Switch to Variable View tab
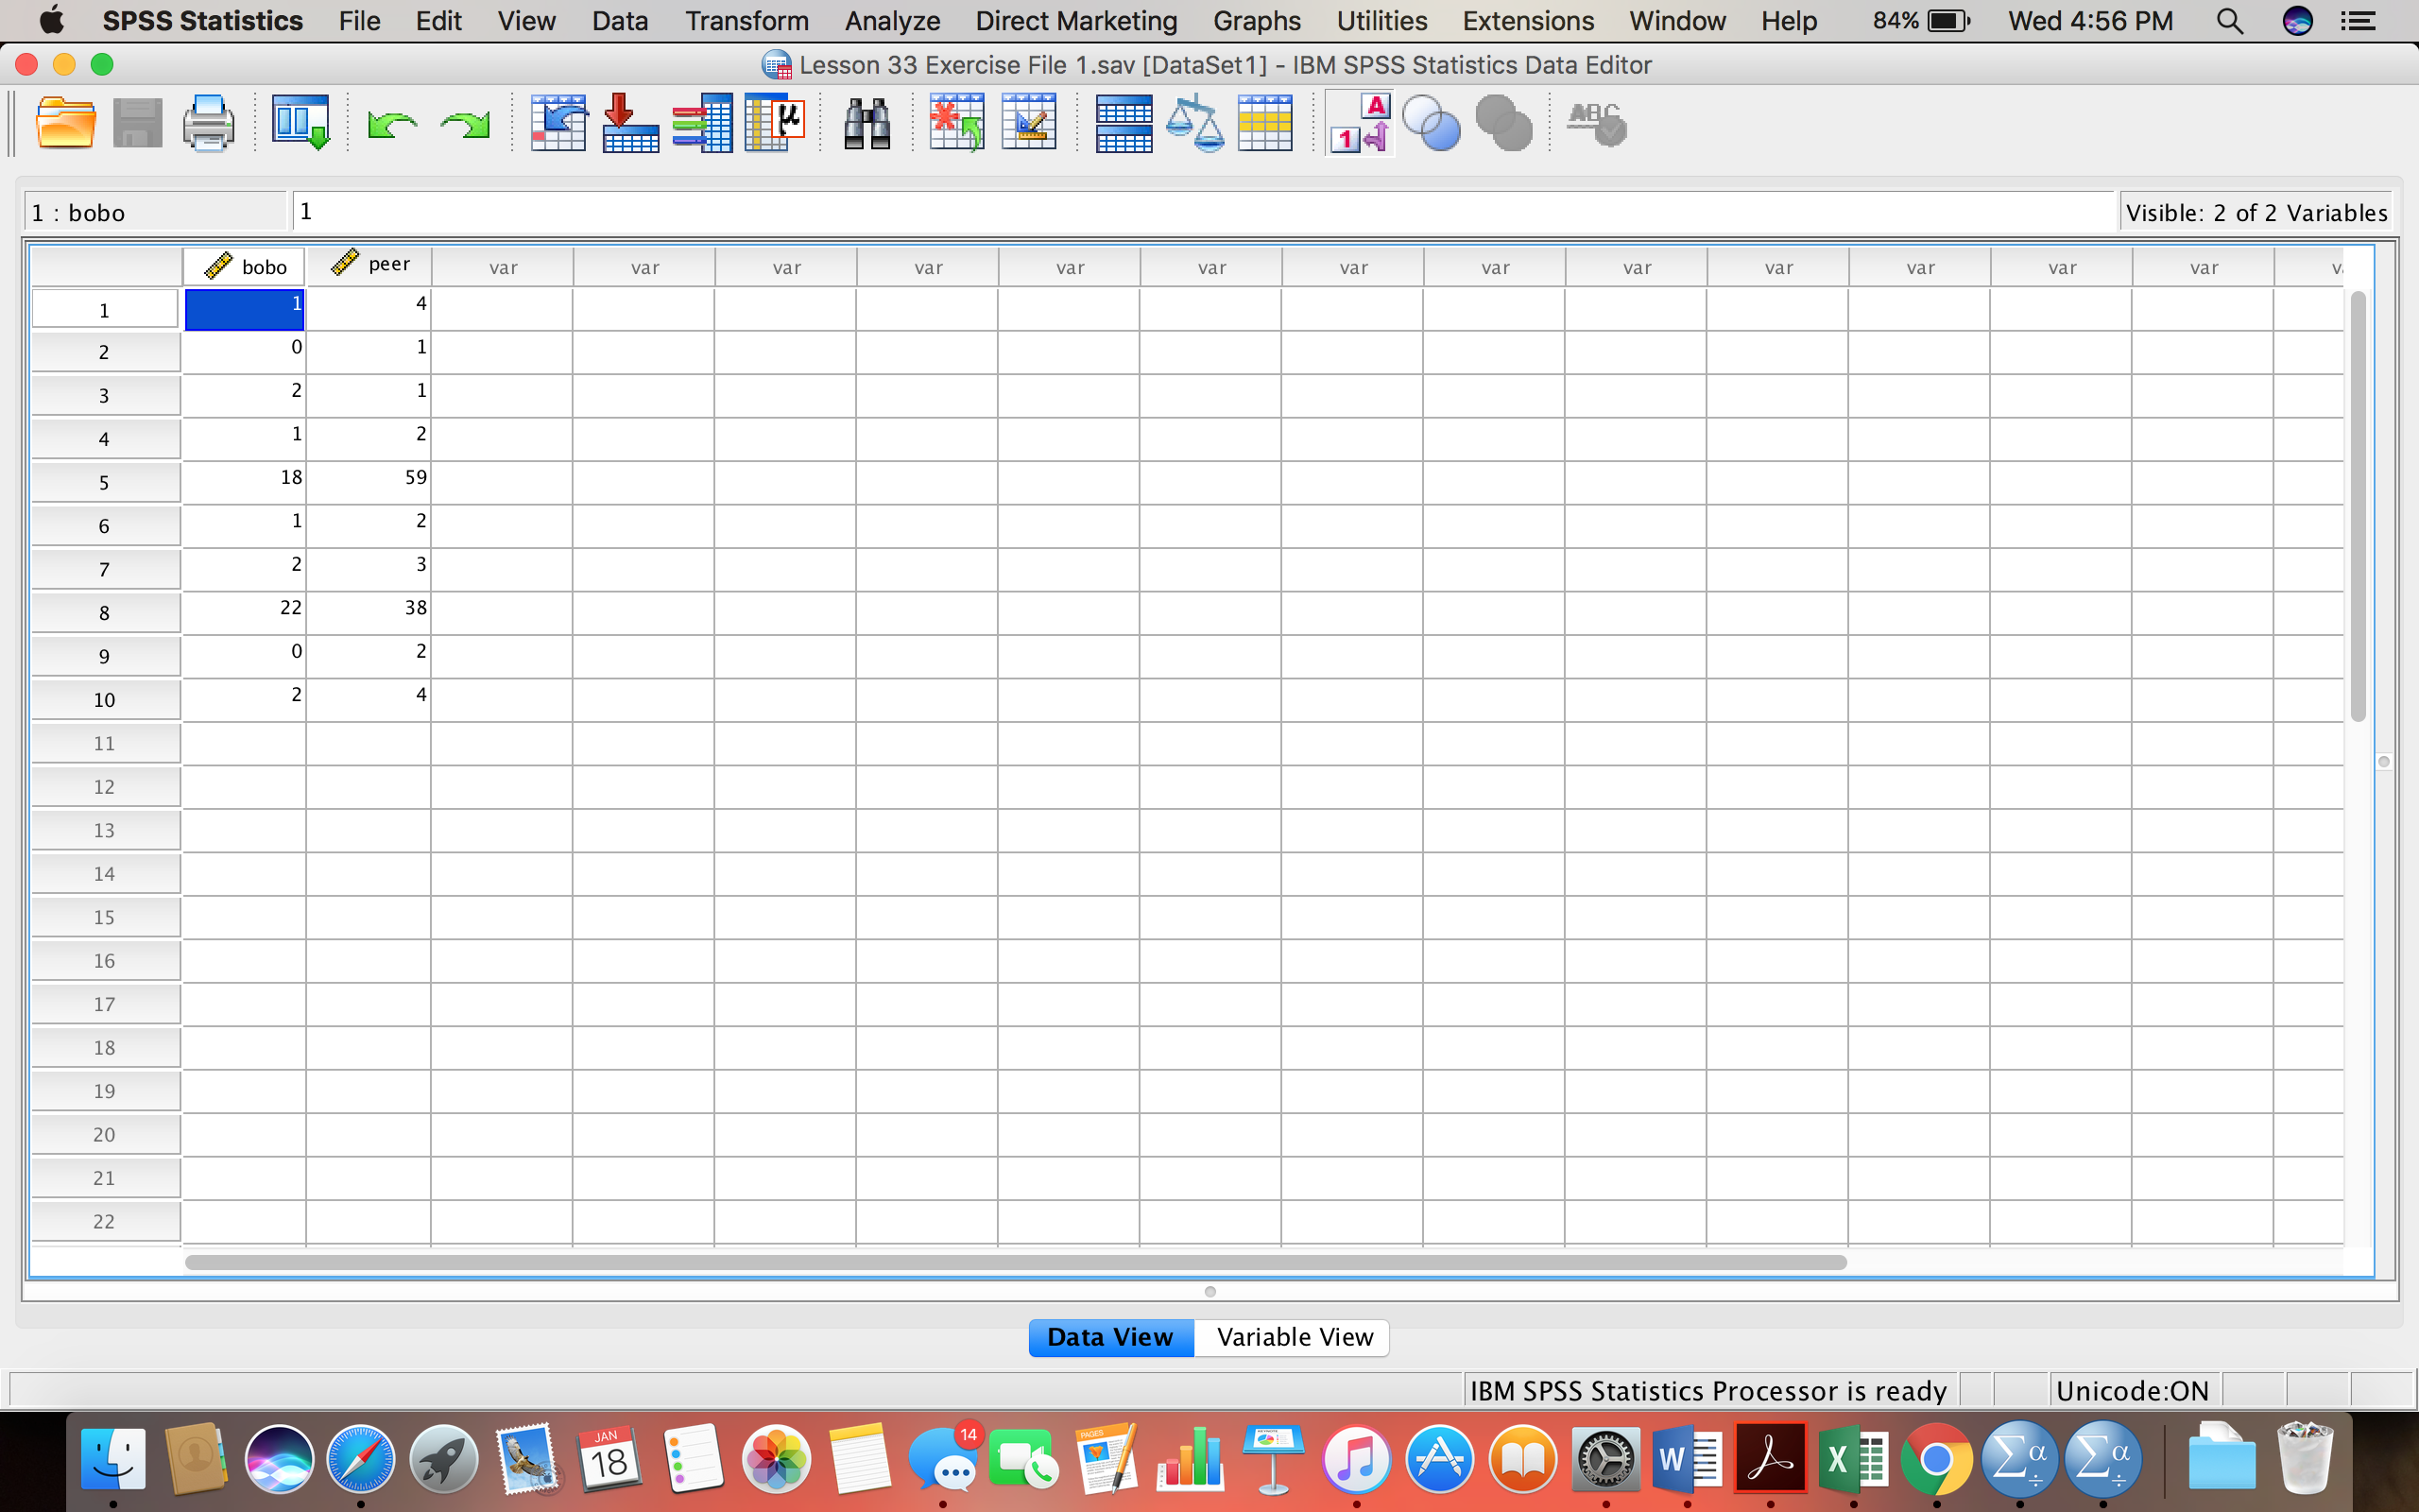 pos(1294,1337)
